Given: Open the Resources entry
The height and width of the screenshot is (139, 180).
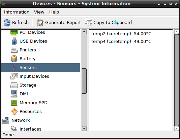Looking at the screenshot, I should pos(31,112).
